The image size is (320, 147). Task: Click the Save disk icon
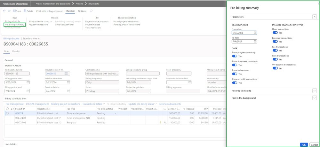tap(15, 11)
